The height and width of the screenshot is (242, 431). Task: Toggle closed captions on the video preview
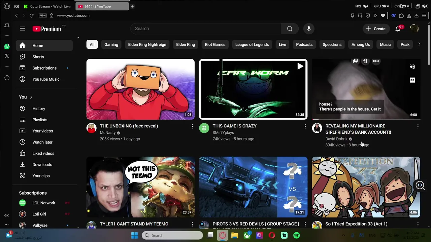(412, 80)
